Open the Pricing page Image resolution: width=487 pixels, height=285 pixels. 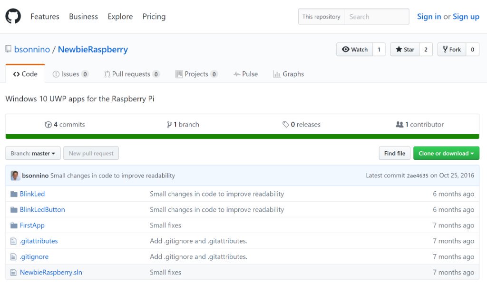point(154,17)
